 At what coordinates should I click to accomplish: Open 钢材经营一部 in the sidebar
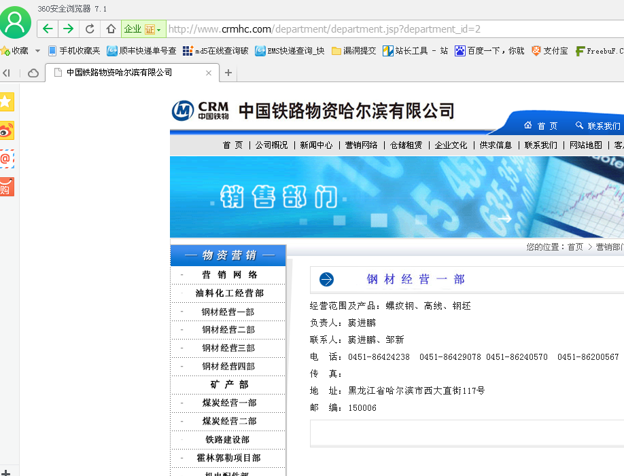click(228, 312)
